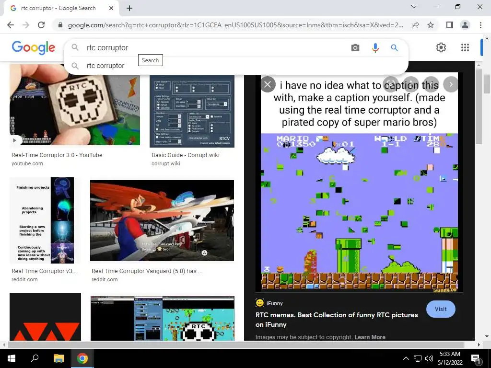Open Real Time Corruptor Vanguard thumbnail

tap(162, 220)
